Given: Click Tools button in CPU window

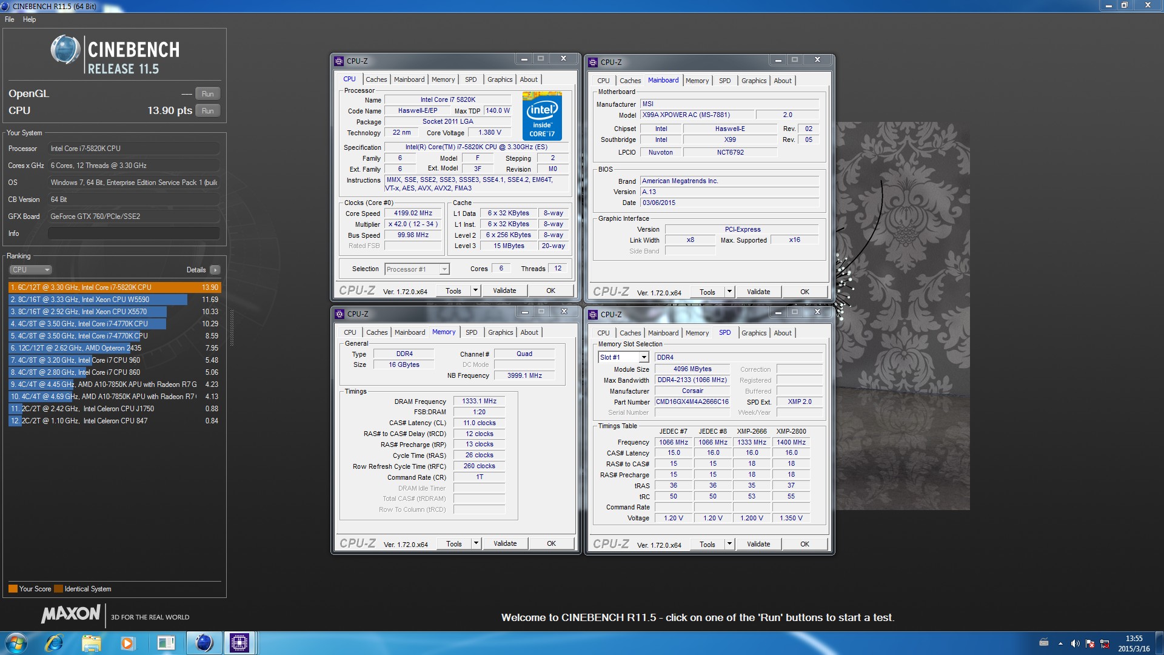Looking at the screenshot, I should [453, 291].
